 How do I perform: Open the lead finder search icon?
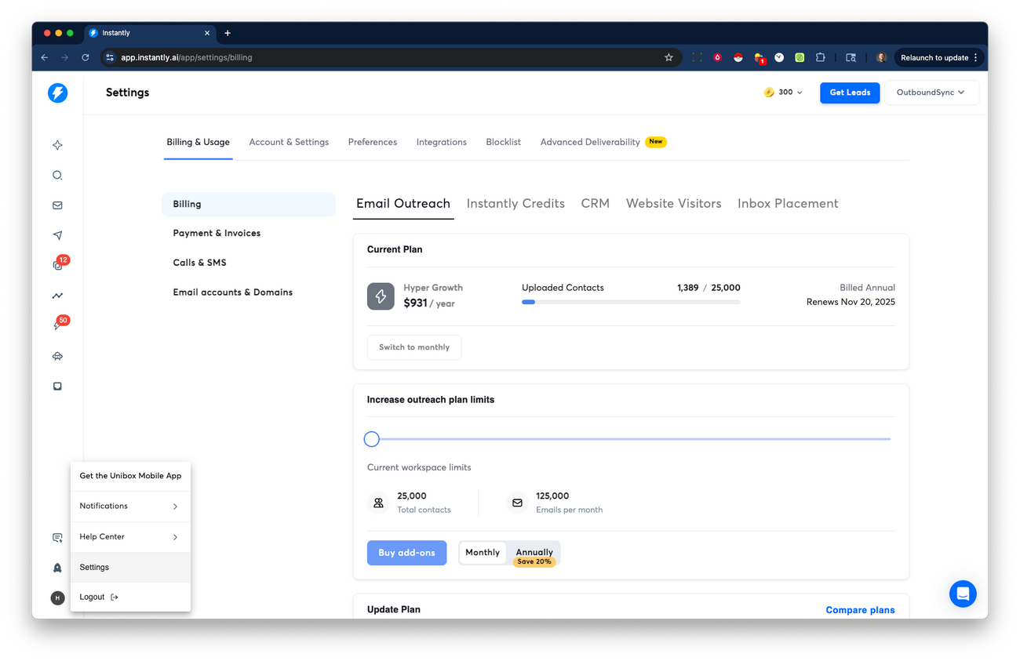(57, 175)
